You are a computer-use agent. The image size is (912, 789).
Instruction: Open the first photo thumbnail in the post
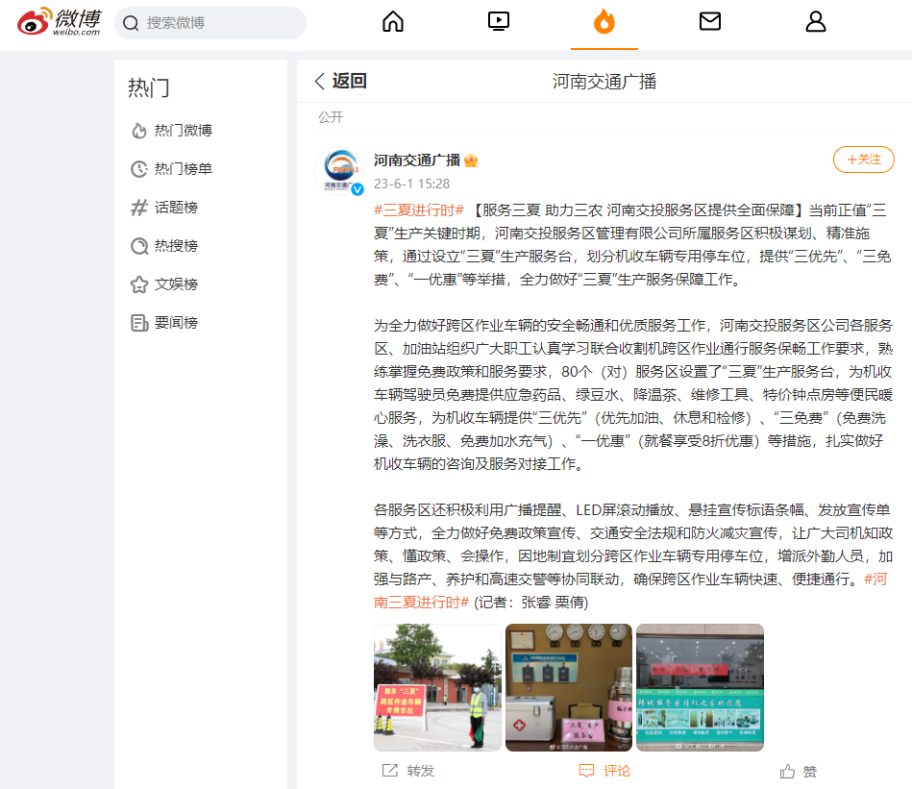[436, 687]
